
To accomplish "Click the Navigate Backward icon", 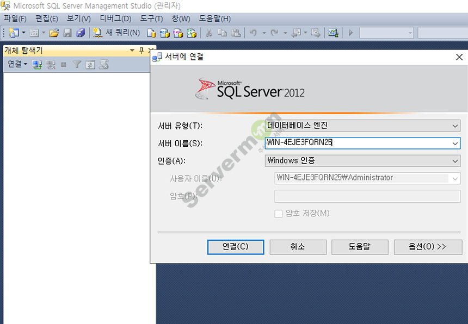I will tap(296, 33).
